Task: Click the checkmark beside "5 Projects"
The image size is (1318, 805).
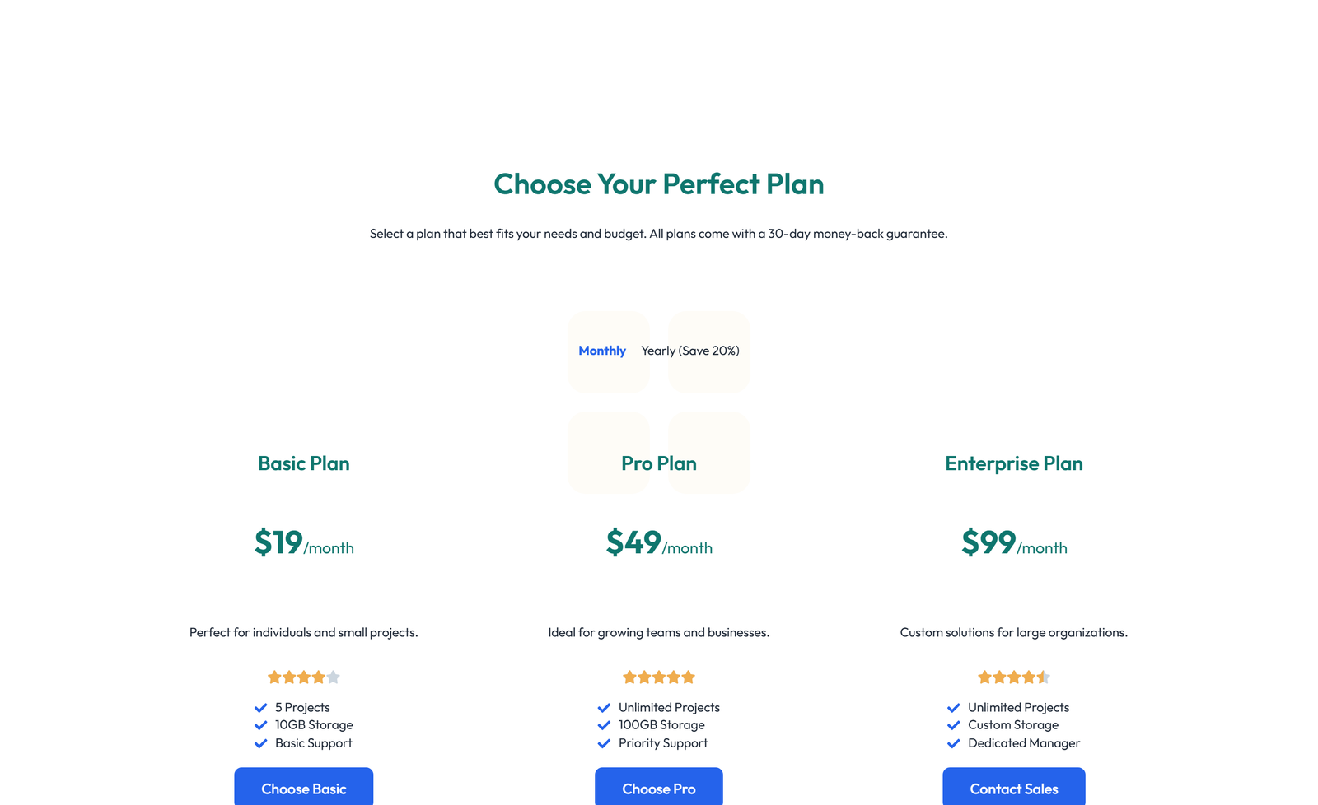Action: click(260, 707)
